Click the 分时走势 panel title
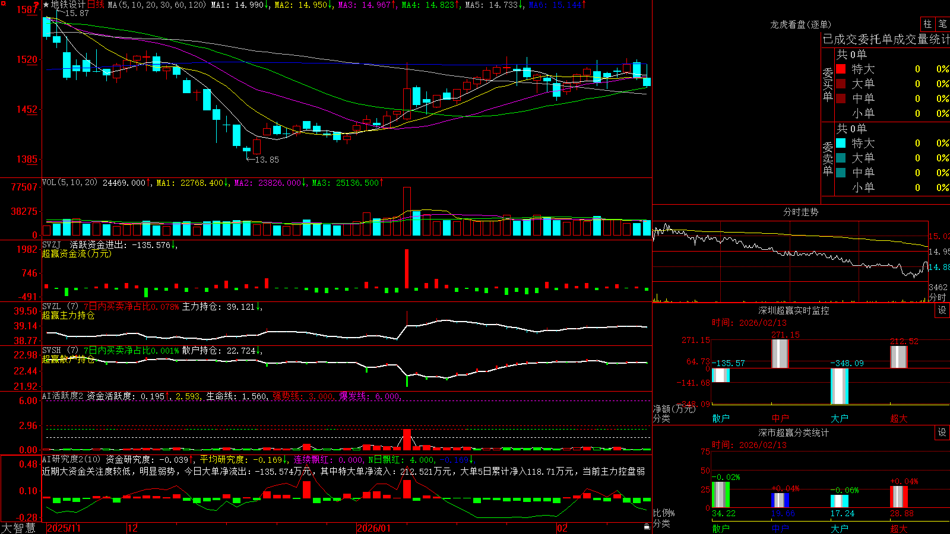The image size is (950, 534). click(801, 212)
